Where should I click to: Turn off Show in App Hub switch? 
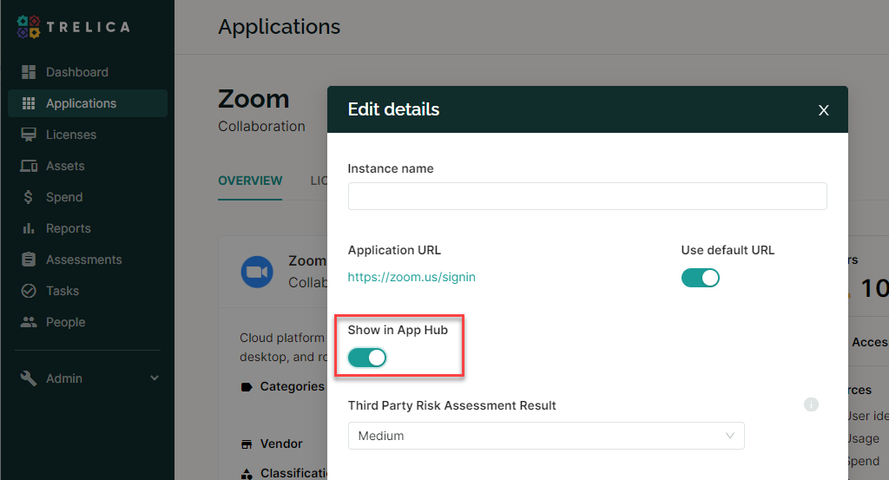pyautogui.click(x=367, y=358)
